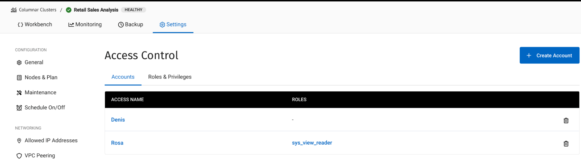This screenshot has height=160, width=581.
Task: Click the trash icon in Rosa's row
Action: click(566, 144)
